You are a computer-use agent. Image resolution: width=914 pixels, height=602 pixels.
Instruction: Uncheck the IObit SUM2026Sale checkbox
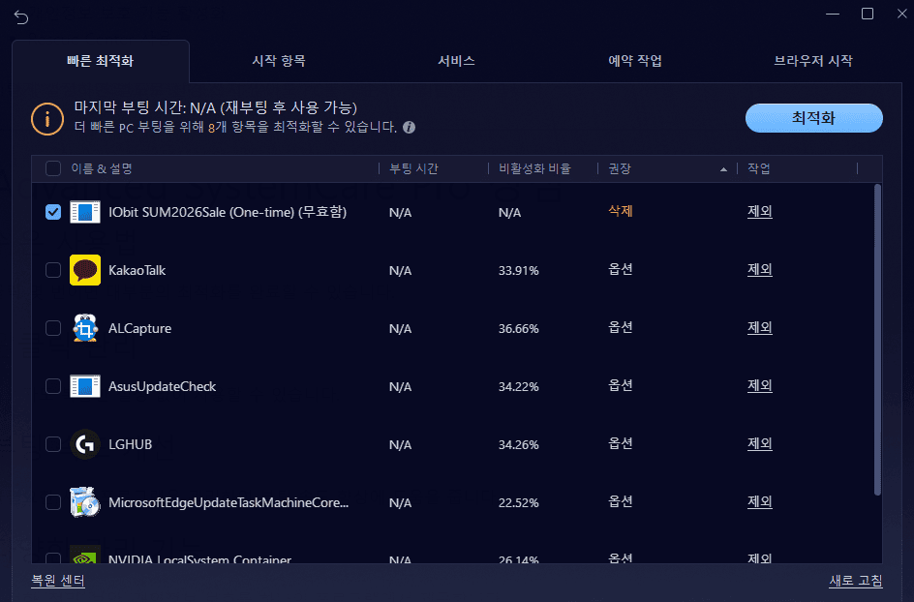53,212
